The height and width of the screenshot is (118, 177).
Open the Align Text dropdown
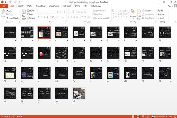click(98, 14)
